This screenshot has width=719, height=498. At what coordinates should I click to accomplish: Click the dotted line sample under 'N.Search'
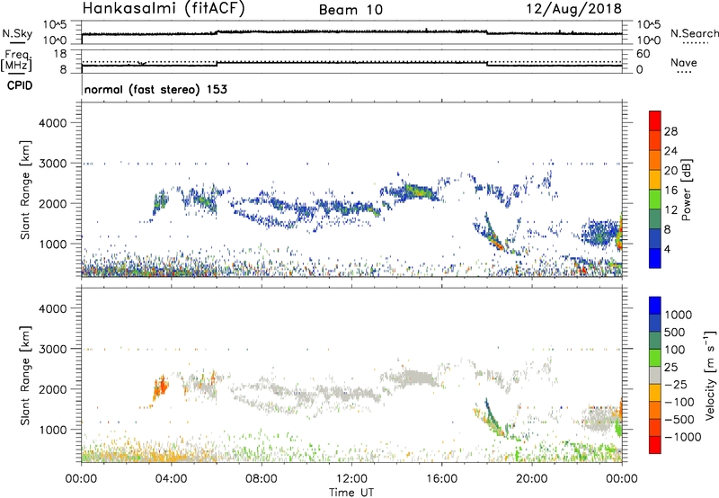(x=696, y=43)
